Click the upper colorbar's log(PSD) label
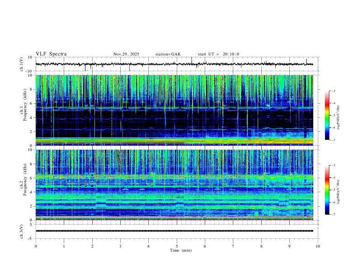The image size is (358, 276). [339, 118]
